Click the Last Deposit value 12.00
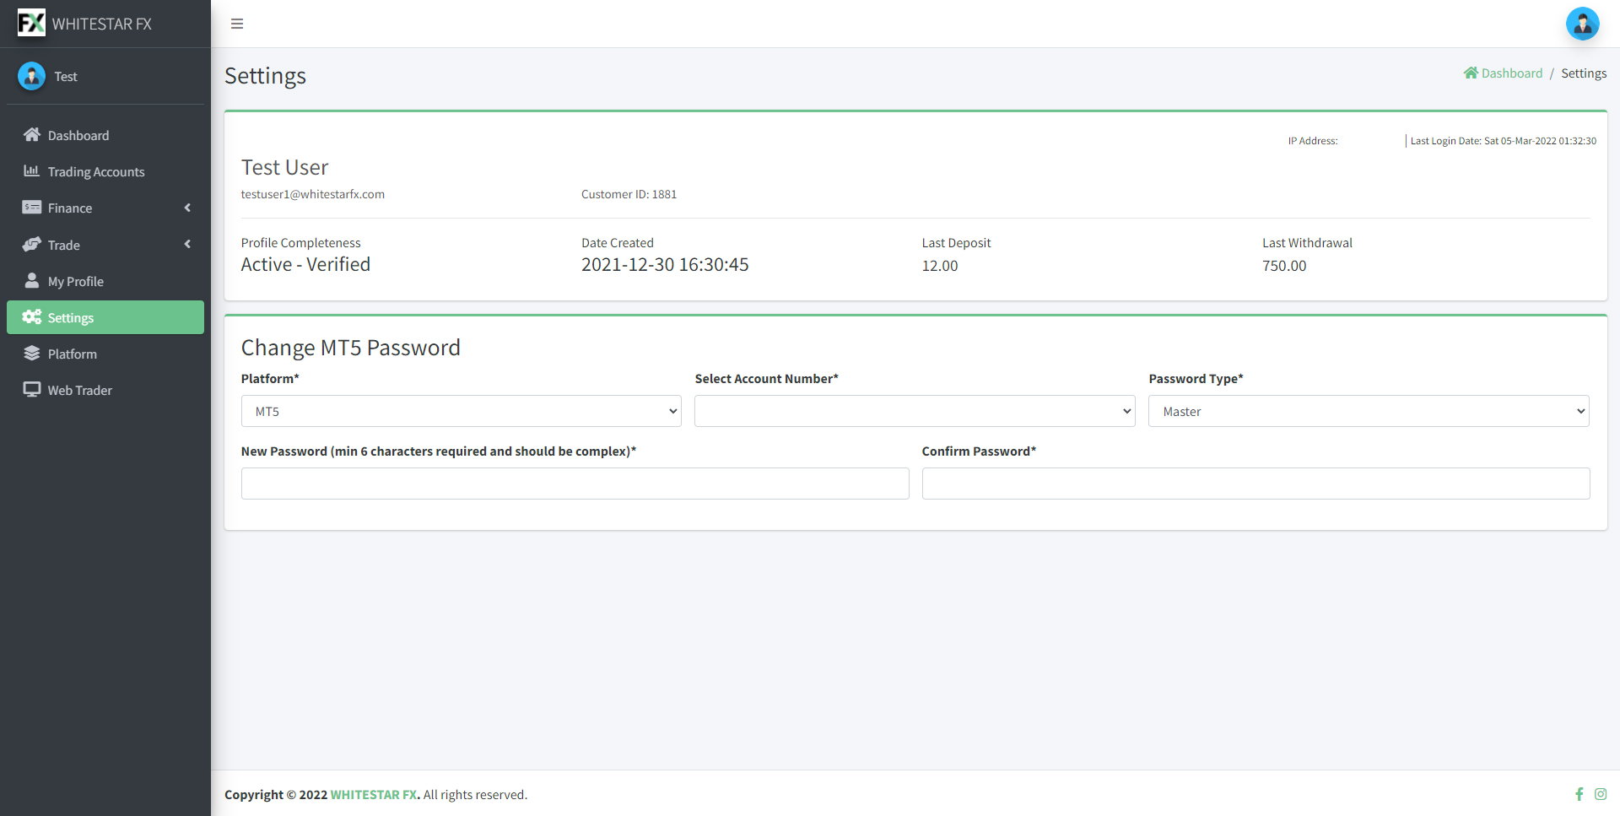 click(940, 266)
